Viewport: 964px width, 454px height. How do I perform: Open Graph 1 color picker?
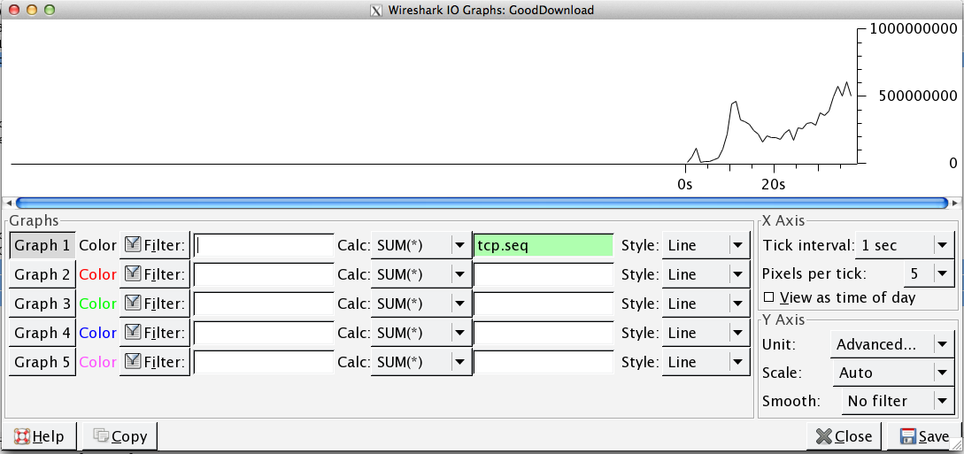click(x=97, y=246)
